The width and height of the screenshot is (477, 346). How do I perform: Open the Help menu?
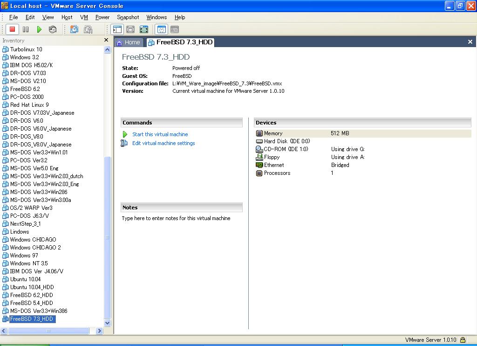(x=179, y=17)
